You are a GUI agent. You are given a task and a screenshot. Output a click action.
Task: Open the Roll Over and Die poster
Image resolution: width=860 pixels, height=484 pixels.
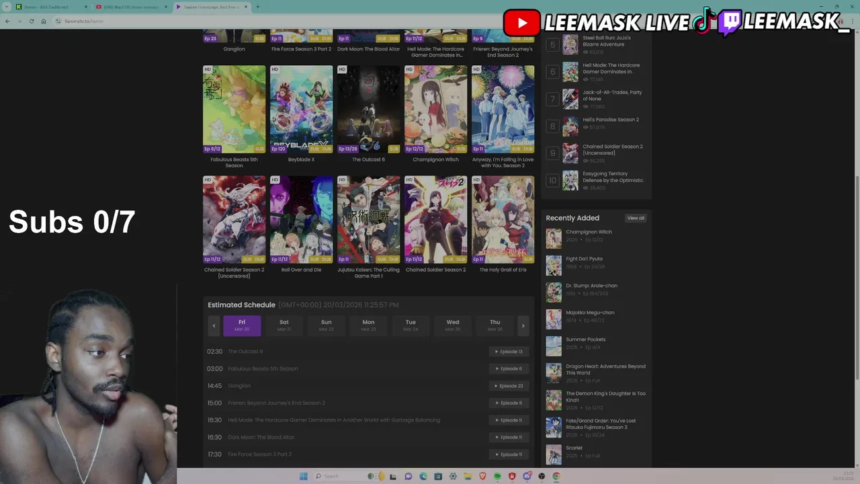[x=301, y=219]
